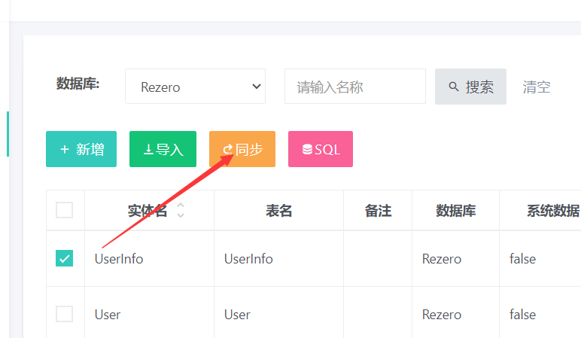Click the 导入 import button
Image resolution: width=581 pixels, height=338 pixels.
[163, 149]
